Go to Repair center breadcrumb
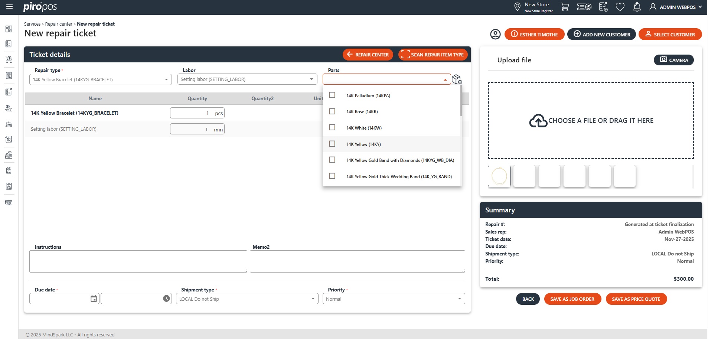Screen dimensions: 708x339 click(59, 24)
